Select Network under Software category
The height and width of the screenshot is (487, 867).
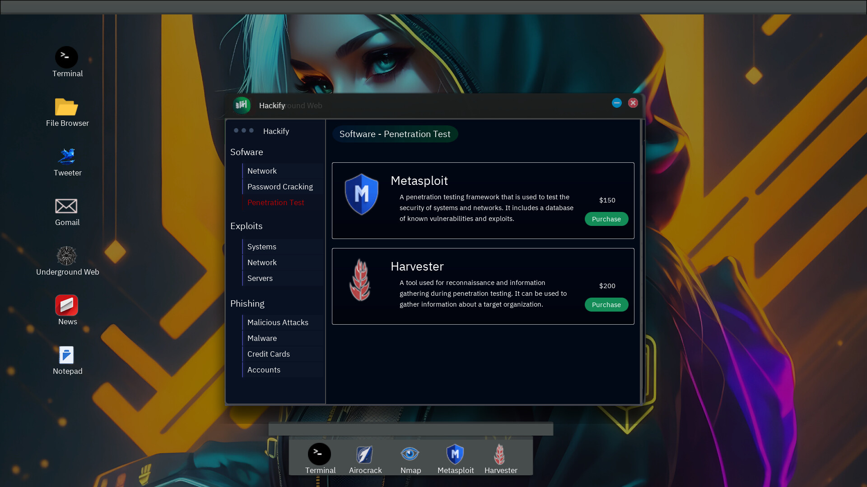(262, 170)
